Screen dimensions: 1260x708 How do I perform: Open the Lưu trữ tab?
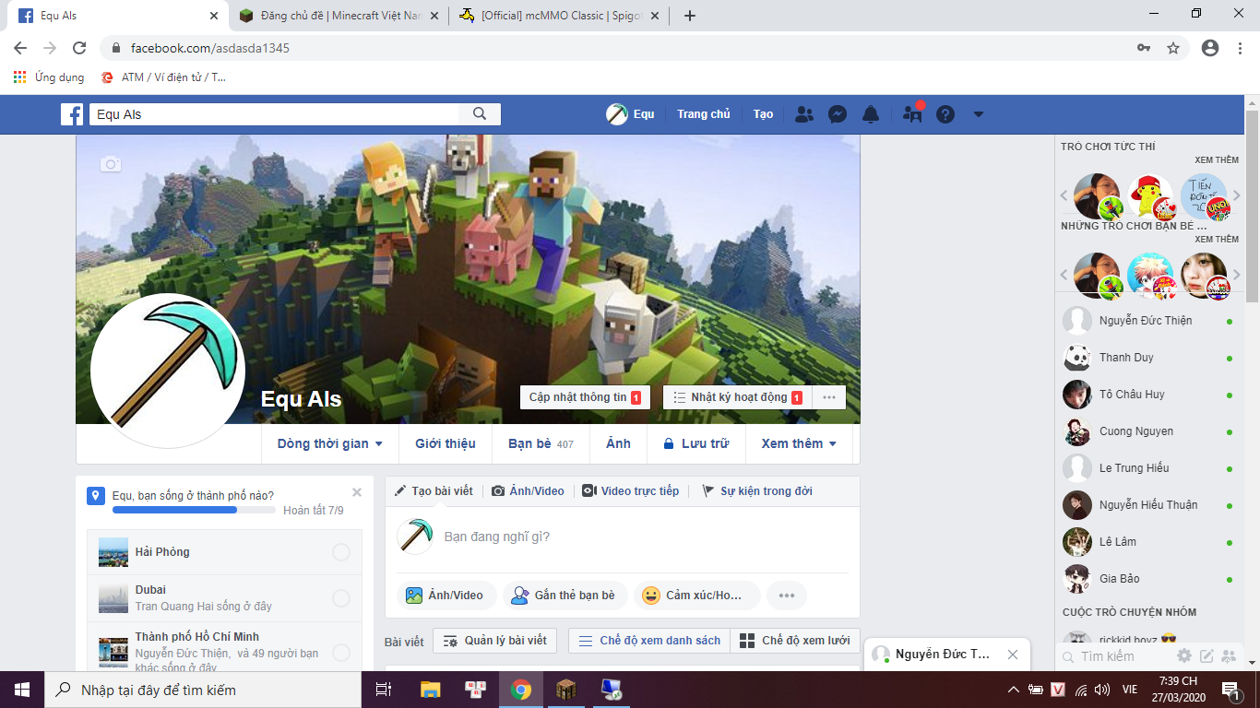click(x=696, y=443)
